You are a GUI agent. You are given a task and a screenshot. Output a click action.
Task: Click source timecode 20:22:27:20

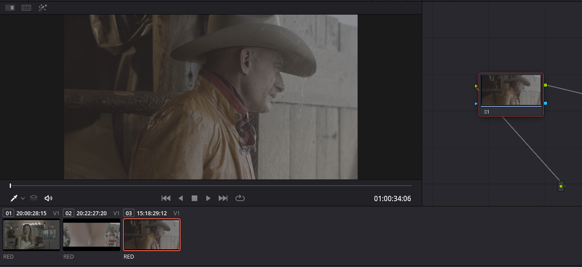(91, 213)
